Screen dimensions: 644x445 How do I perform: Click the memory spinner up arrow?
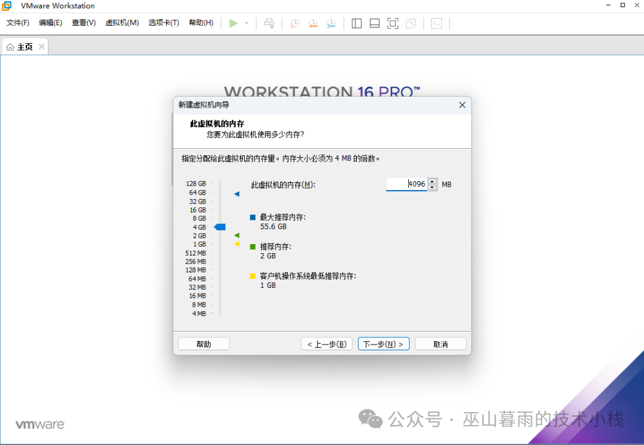tap(431, 181)
